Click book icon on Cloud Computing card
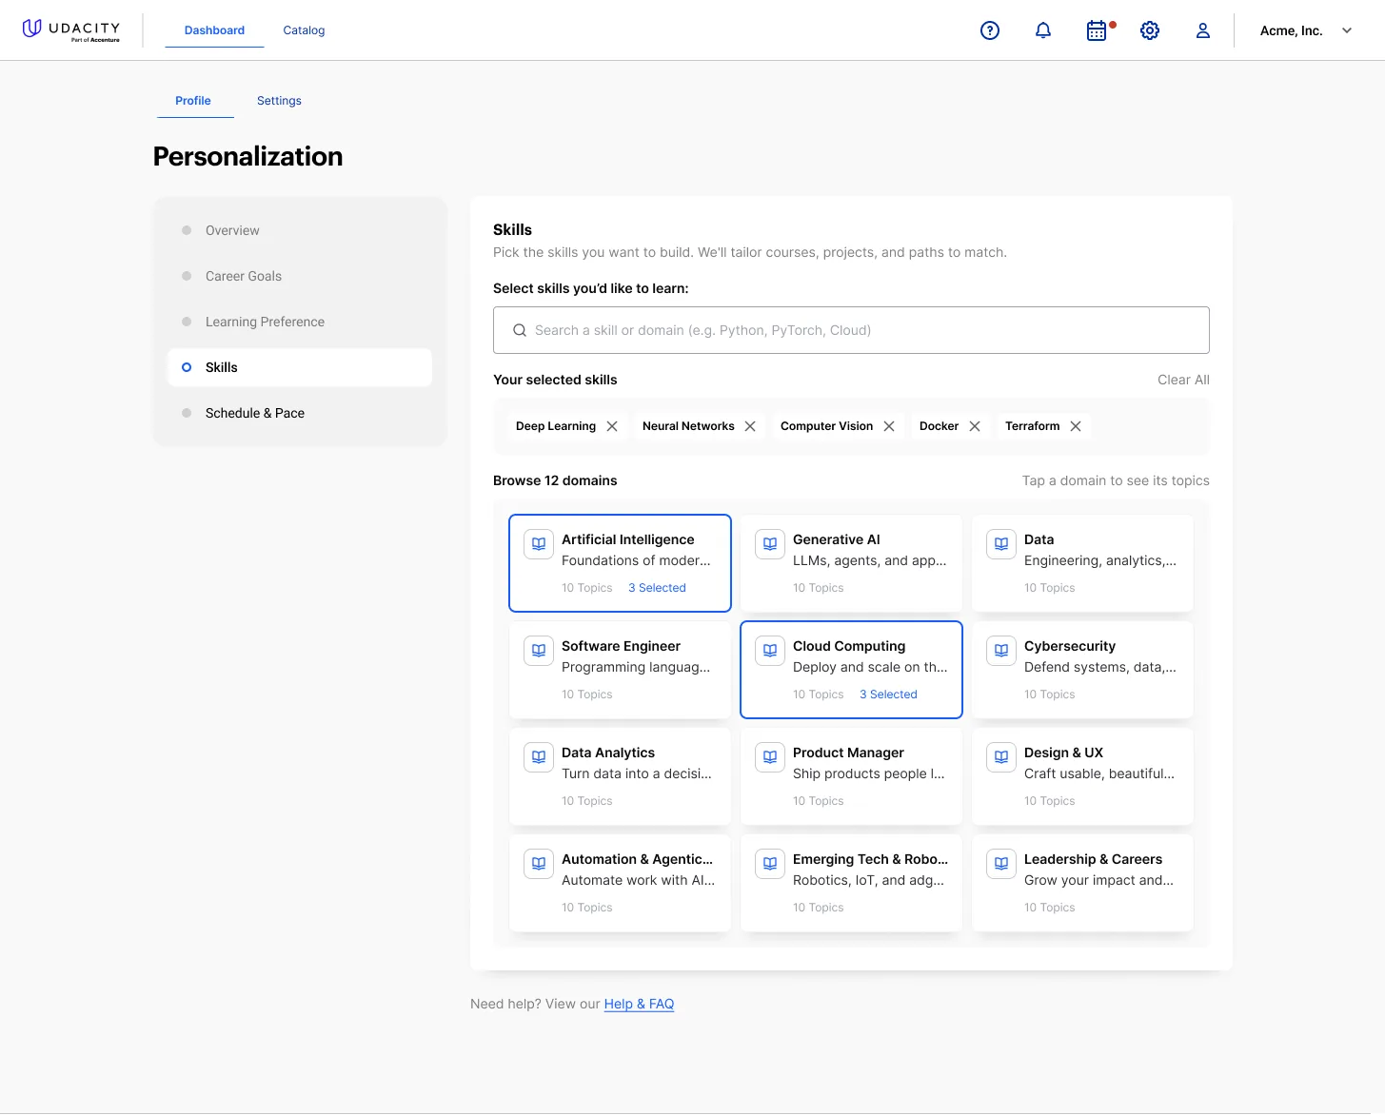The height and width of the screenshot is (1115, 1385). 770,651
